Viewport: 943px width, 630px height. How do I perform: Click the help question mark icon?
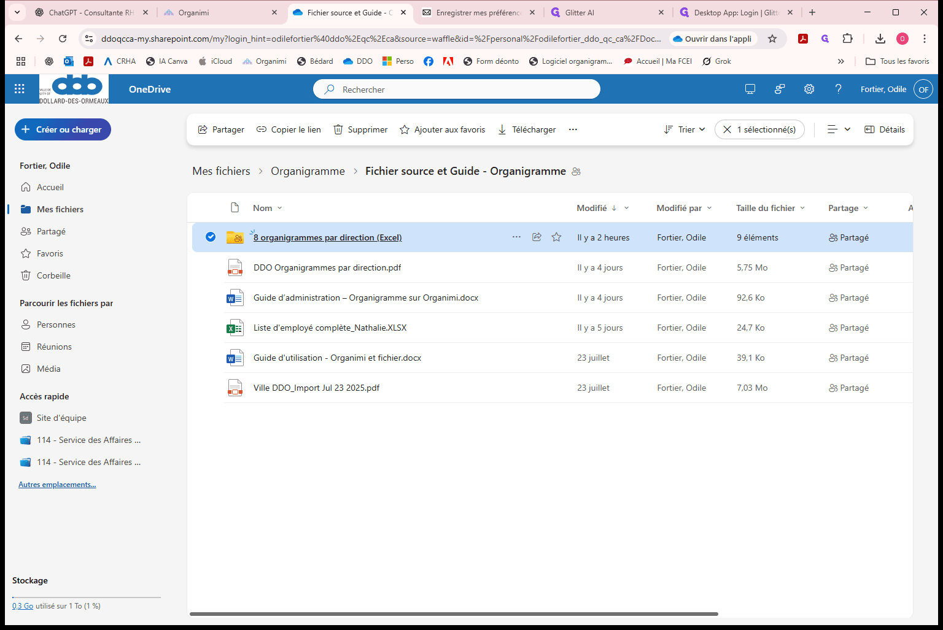coord(838,89)
